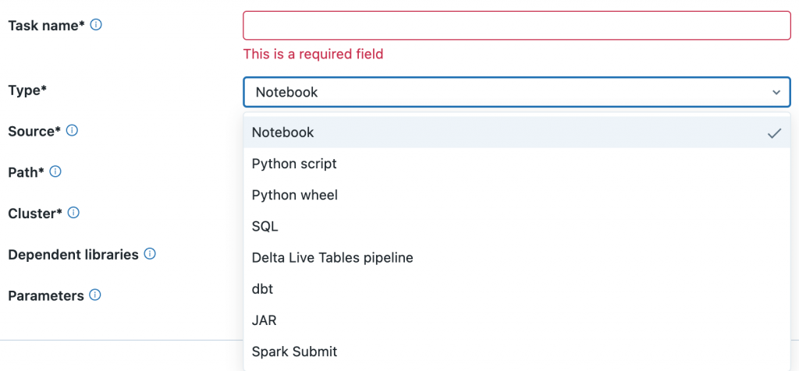The height and width of the screenshot is (371, 799).
Task: Choose the Python script option
Action: [294, 164]
